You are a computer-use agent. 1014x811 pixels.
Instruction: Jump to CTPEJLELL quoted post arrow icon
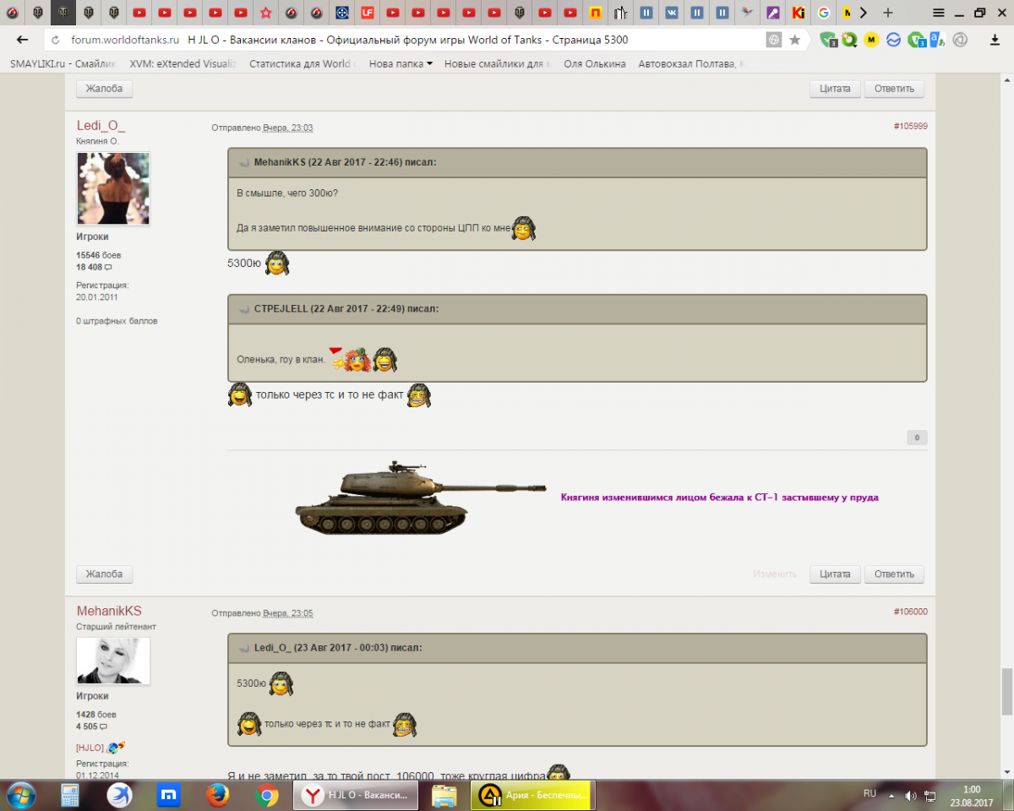244,309
